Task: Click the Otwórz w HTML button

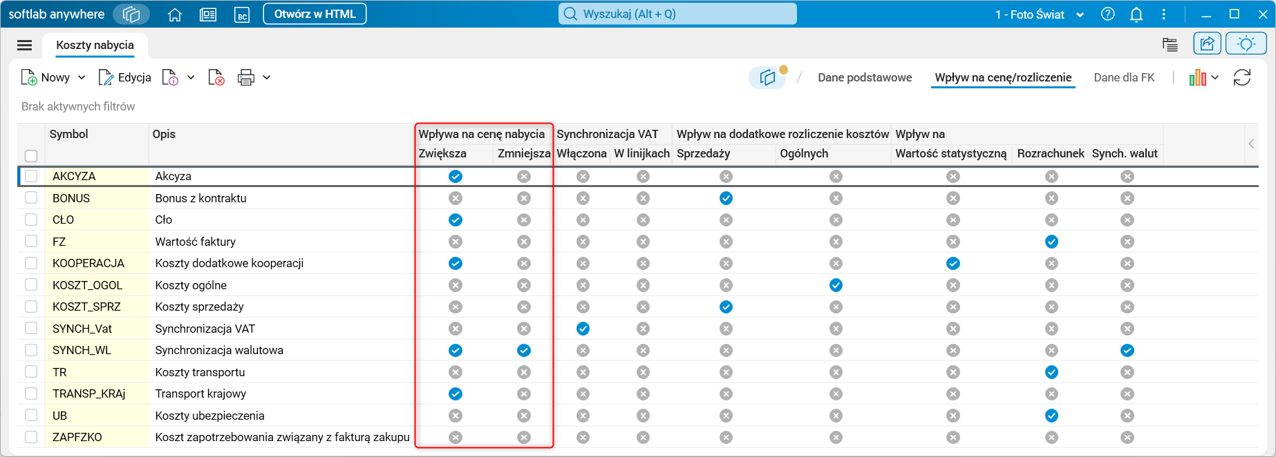Action: point(315,14)
